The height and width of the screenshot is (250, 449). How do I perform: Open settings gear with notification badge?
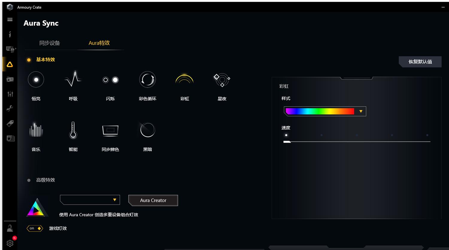(x=10, y=243)
